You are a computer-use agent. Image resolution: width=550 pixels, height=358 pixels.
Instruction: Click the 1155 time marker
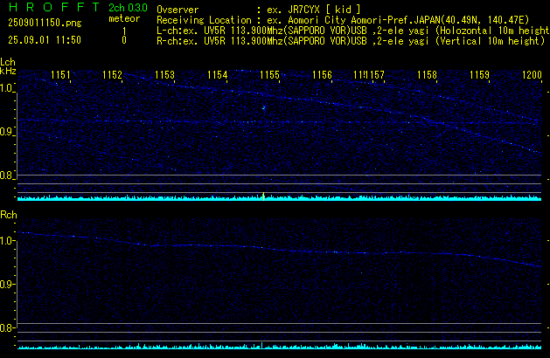click(x=269, y=75)
